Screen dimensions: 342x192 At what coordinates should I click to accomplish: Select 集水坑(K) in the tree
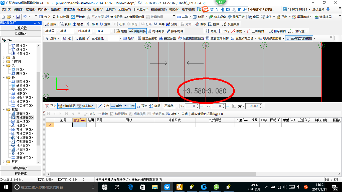pyautogui.click(x=21, y=121)
